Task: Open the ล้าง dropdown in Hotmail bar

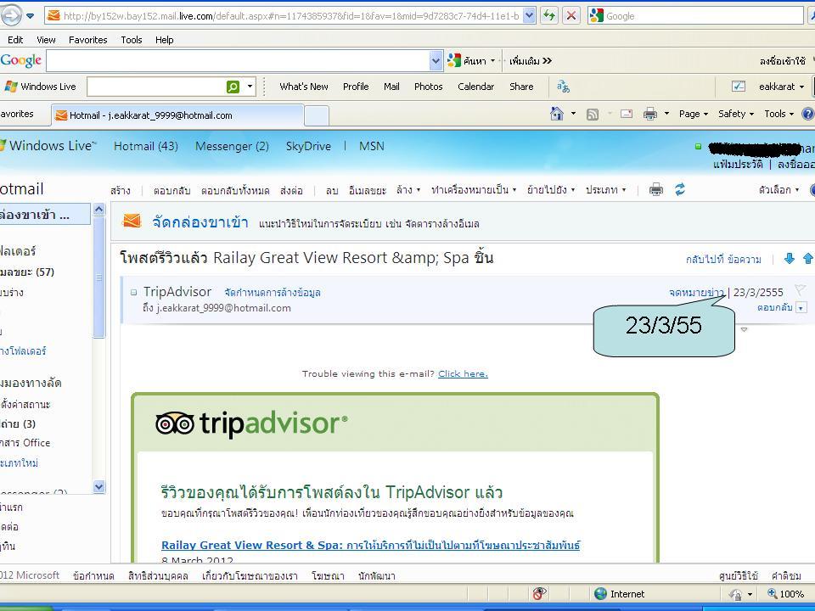Action: point(408,190)
